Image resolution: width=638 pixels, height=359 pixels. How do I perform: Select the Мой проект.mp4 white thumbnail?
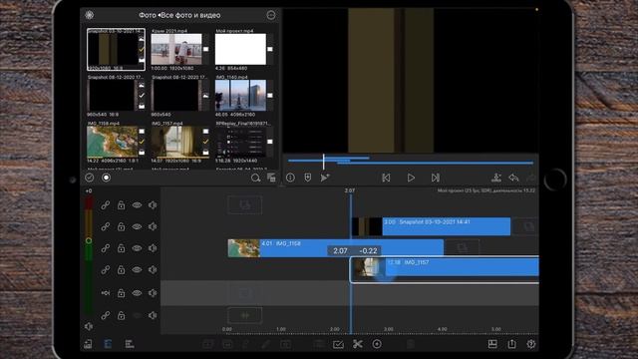(240, 49)
